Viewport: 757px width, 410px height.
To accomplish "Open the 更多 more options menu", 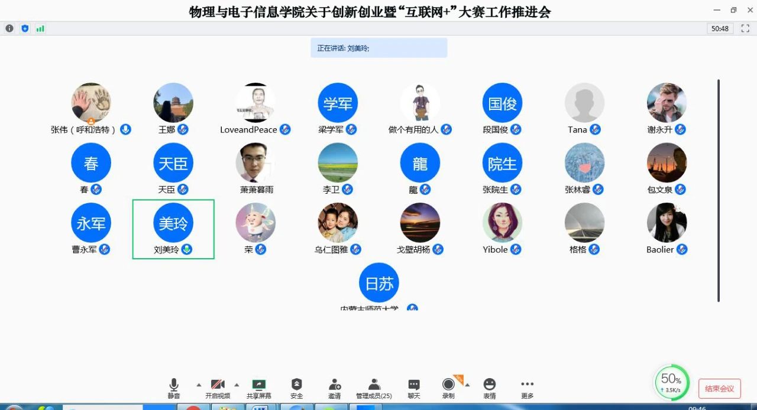I will pos(527,385).
